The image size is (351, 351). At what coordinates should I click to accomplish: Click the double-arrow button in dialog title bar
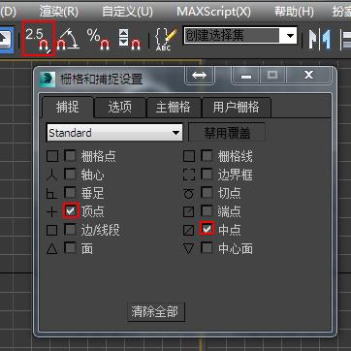199,76
